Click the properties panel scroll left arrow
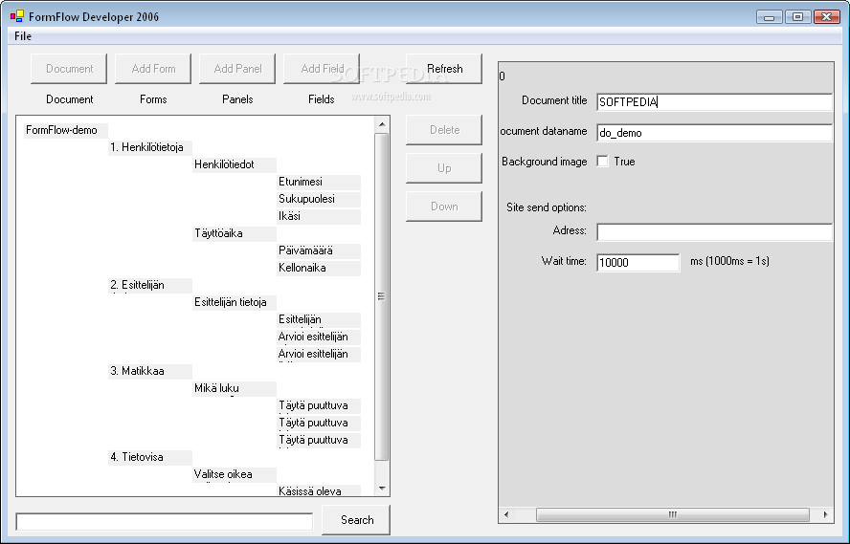The image size is (850, 544). (506, 514)
